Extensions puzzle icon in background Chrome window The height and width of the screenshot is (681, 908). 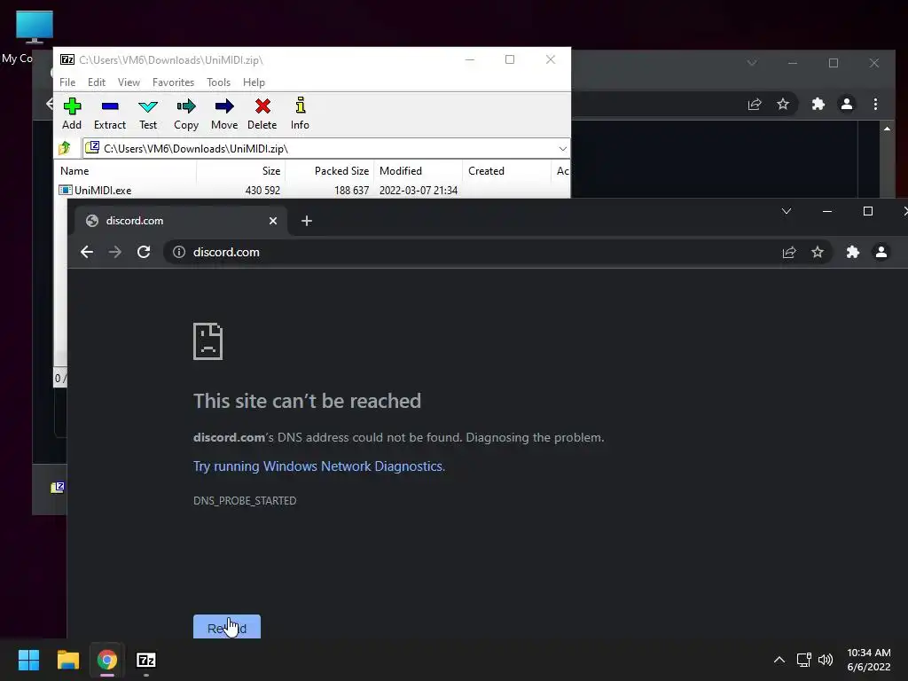(x=818, y=105)
